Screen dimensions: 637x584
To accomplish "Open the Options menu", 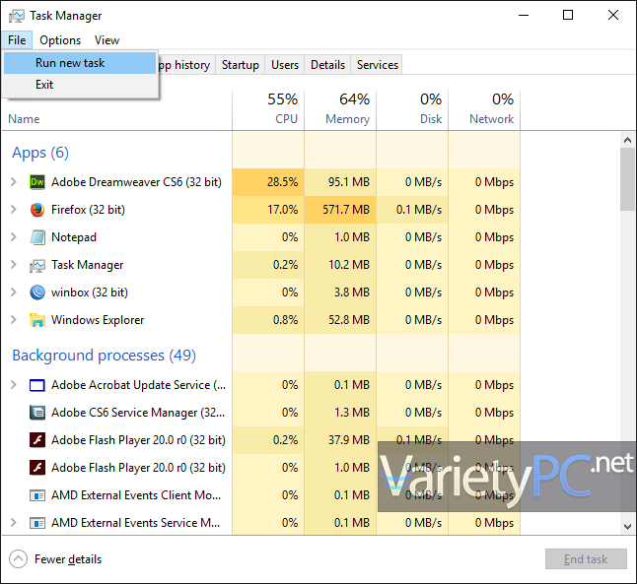I will coord(60,40).
